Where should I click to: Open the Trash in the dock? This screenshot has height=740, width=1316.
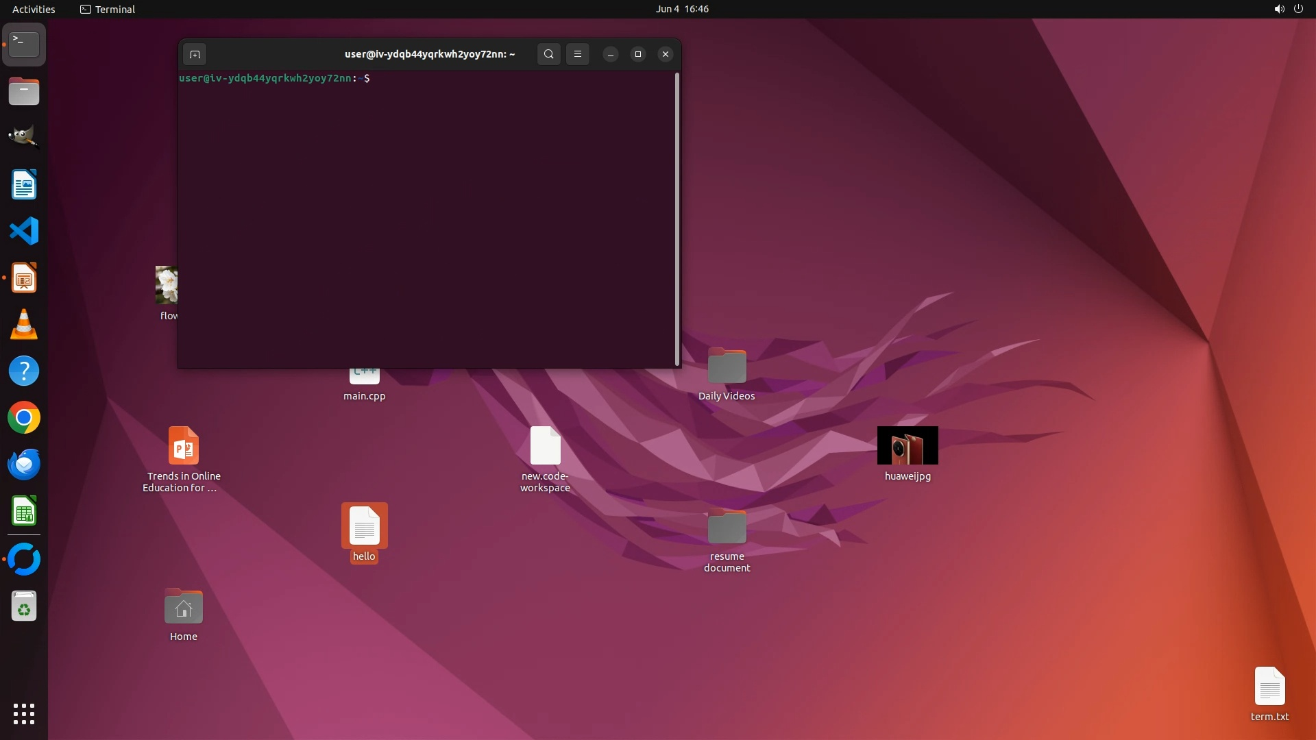pos(24,606)
